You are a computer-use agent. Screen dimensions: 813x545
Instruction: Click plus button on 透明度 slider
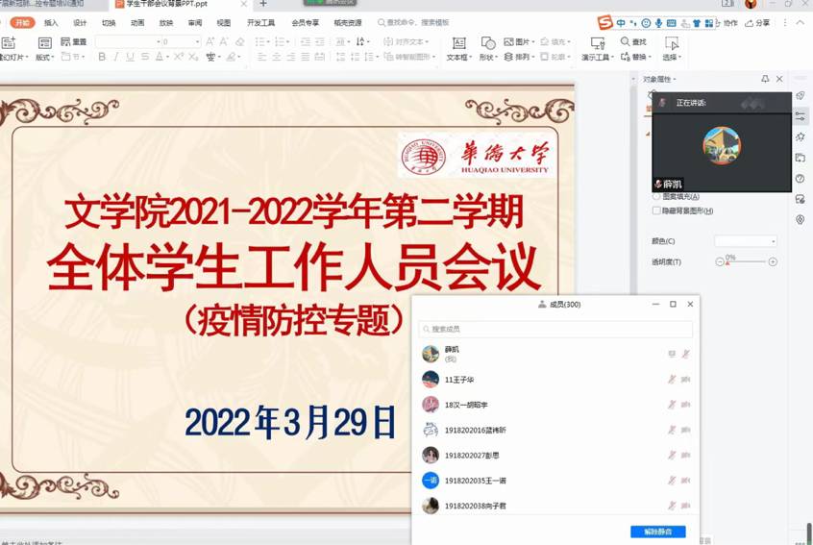[773, 261]
